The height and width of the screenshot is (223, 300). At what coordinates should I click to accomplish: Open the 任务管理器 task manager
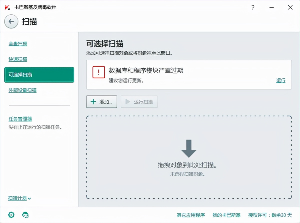(x=19, y=119)
